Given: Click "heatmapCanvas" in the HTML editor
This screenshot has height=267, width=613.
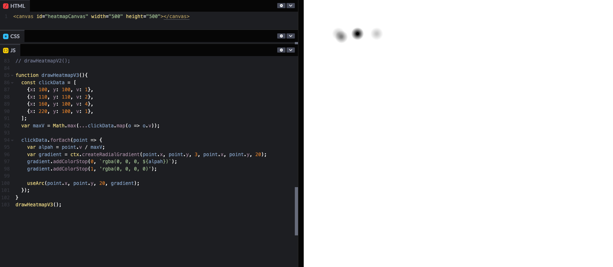Looking at the screenshot, I should coord(66,16).
